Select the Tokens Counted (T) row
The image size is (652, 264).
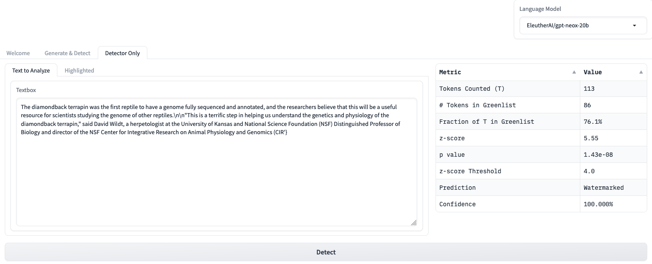click(x=541, y=89)
